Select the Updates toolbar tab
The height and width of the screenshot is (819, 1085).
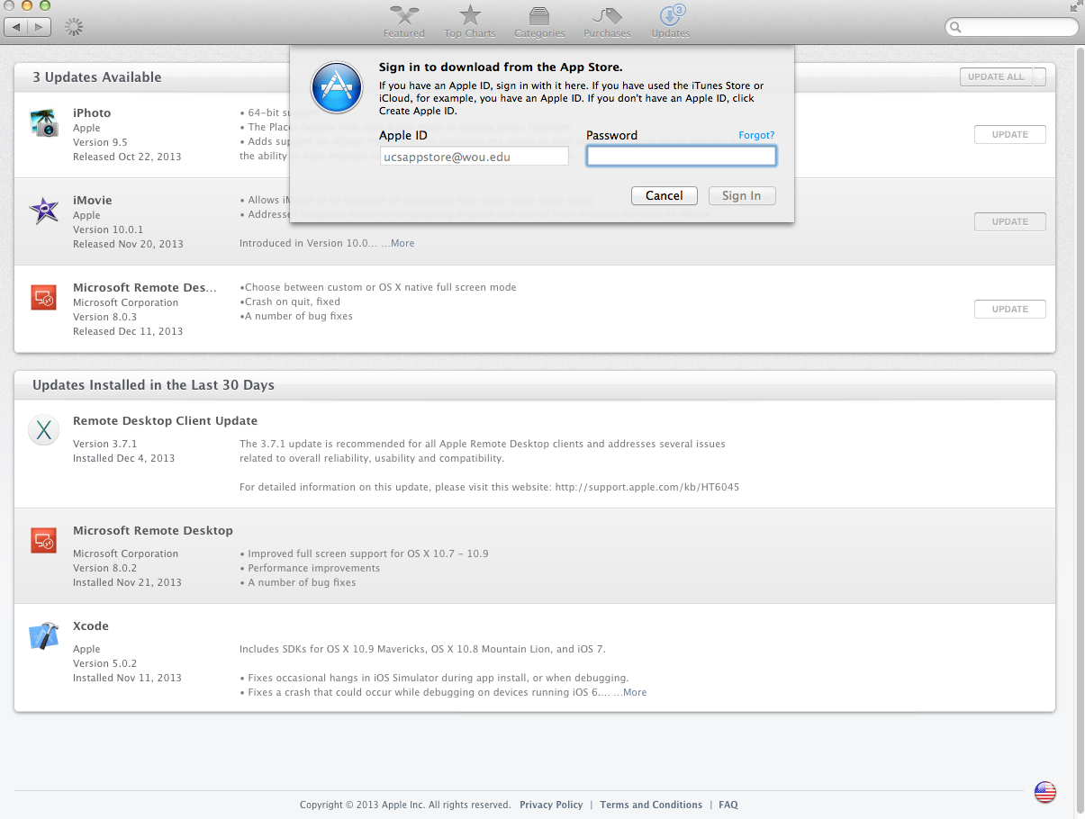click(671, 22)
